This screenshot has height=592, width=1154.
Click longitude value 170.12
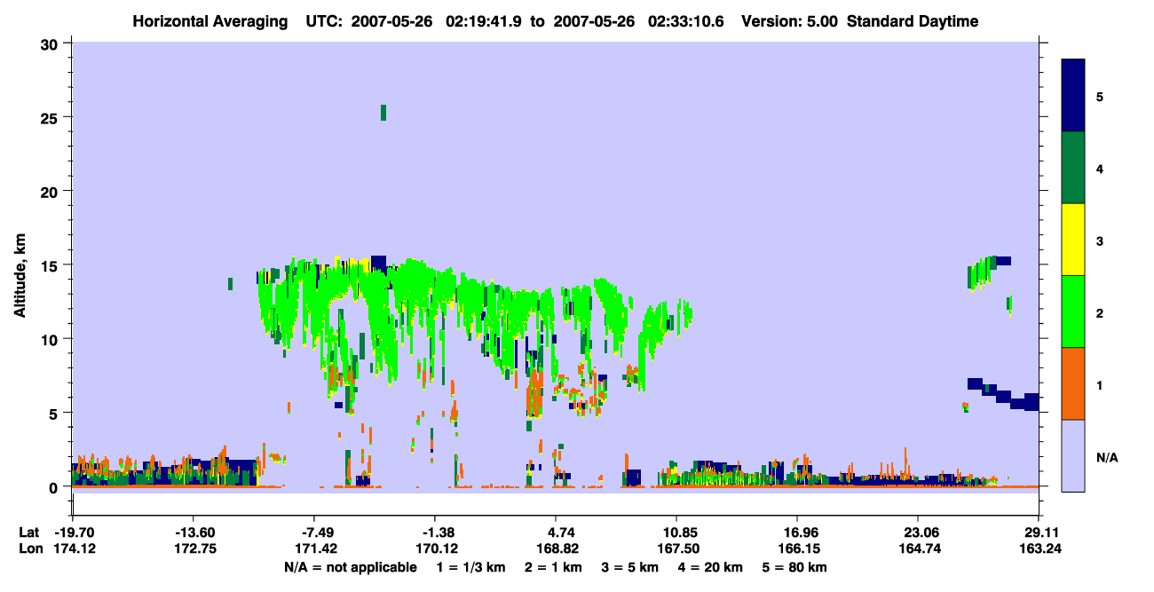tap(435, 549)
